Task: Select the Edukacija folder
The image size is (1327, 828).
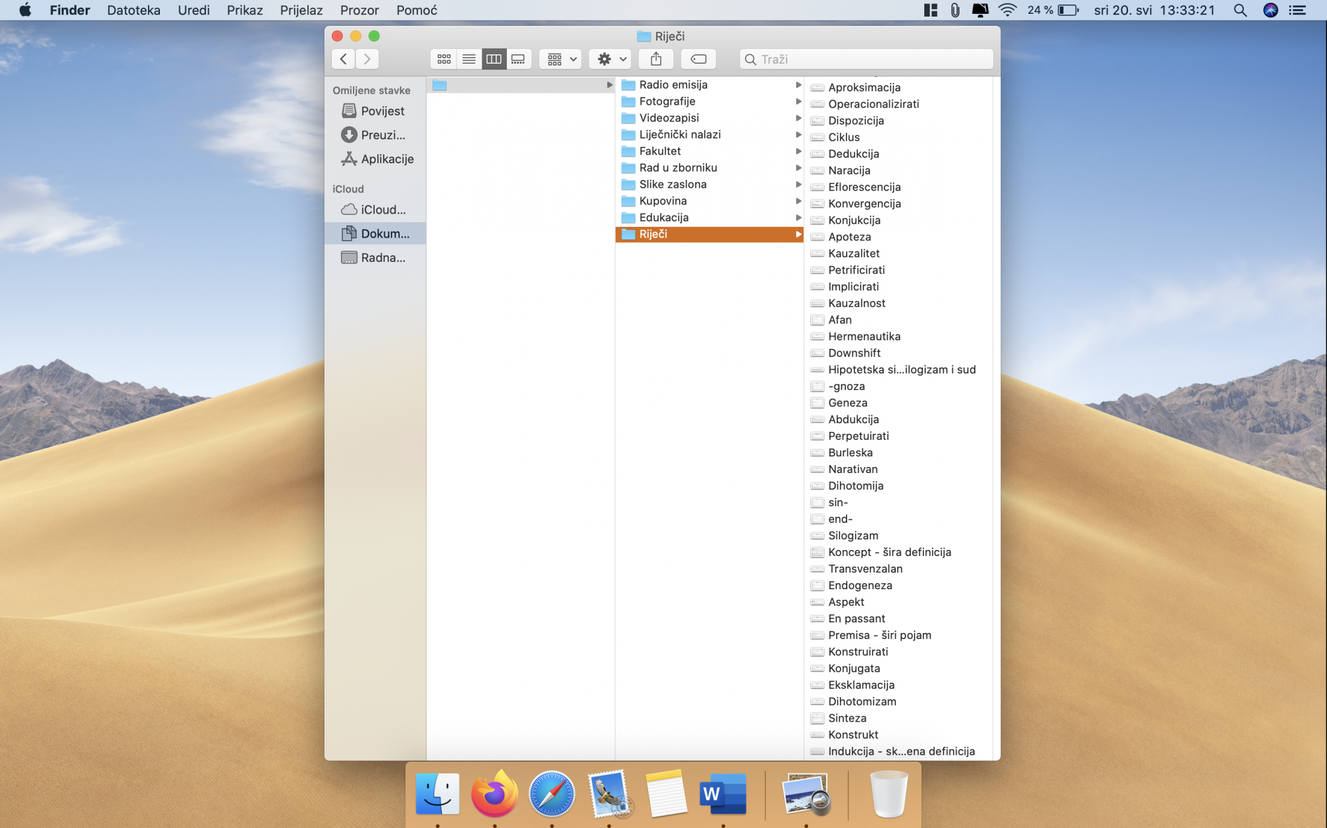Action: click(x=663, y=218)
